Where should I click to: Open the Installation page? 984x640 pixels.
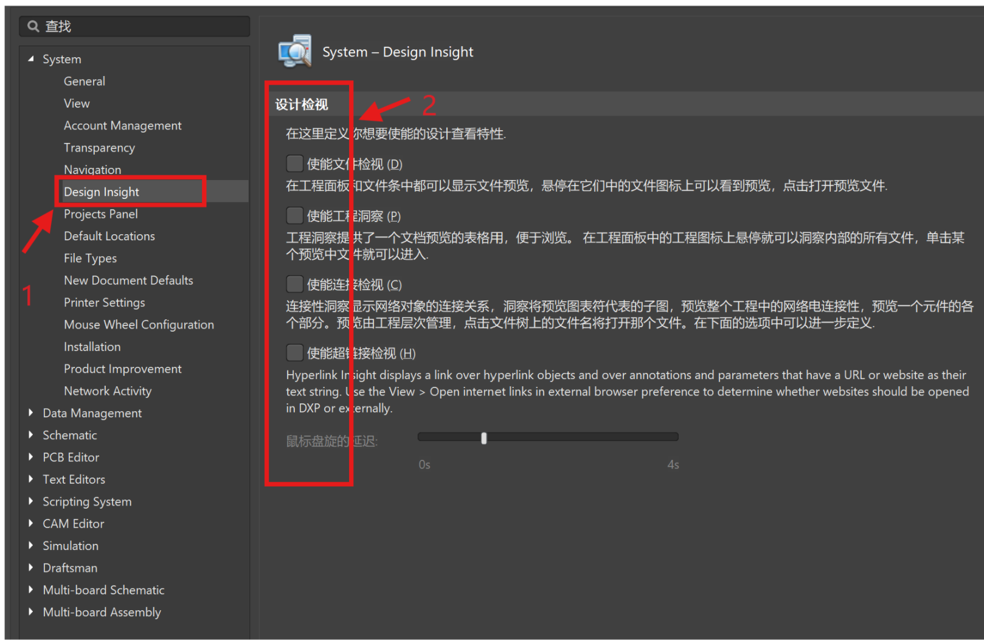tap(92, 347)
